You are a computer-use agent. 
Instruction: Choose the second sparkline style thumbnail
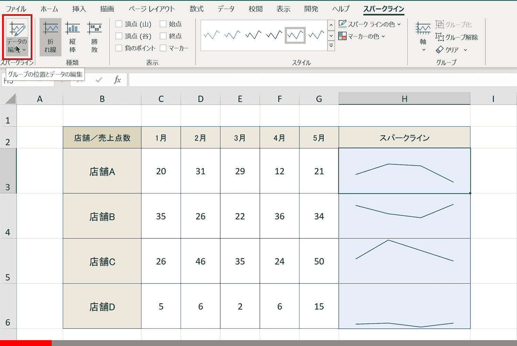(x=232, y=35)
